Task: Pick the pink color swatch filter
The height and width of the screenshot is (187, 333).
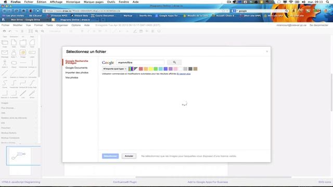Action: (175, 69)
